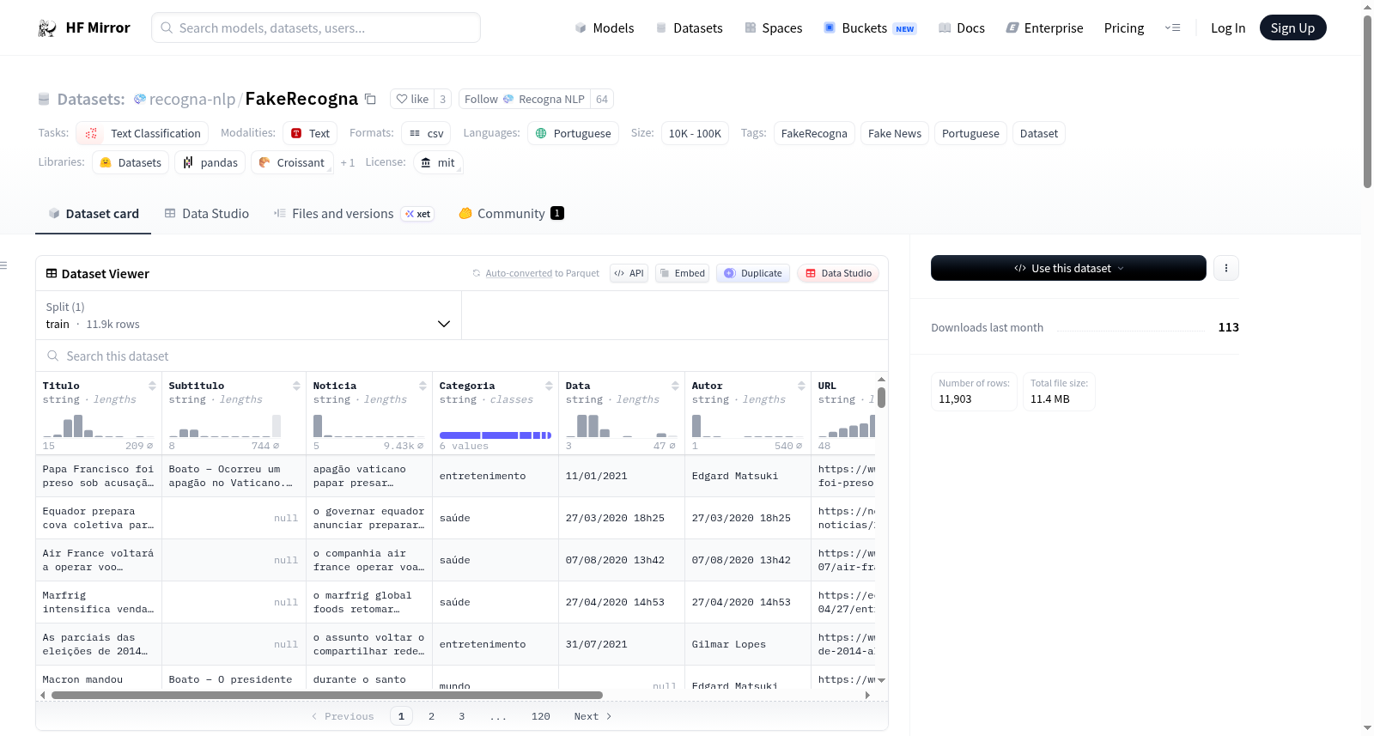1374x736 pixels.
Task: Go to Models in navigation
Action: [x=605, y=28]
